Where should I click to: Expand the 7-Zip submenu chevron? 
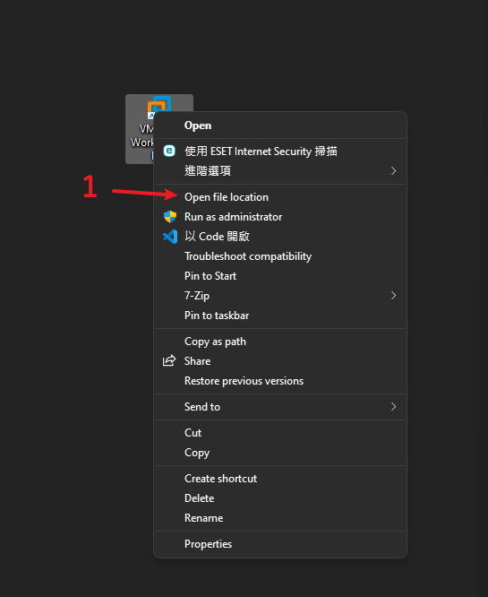point(394,296)
